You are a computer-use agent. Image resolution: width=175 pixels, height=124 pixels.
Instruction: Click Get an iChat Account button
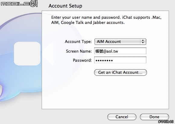coord(120,72)
